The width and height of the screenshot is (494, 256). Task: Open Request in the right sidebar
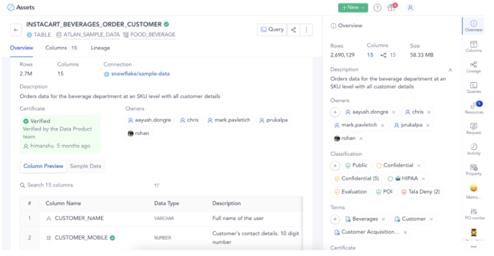[x=473, y=129]
